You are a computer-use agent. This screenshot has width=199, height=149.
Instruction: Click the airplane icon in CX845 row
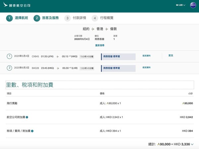58,57
